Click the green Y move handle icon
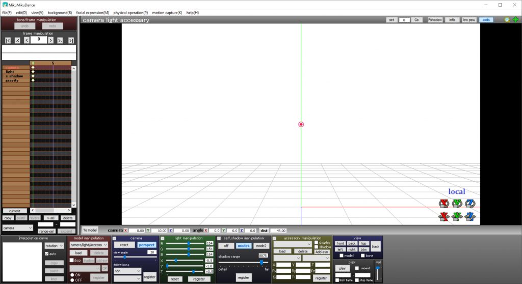The image size is (522, 284). pos(457,216)
